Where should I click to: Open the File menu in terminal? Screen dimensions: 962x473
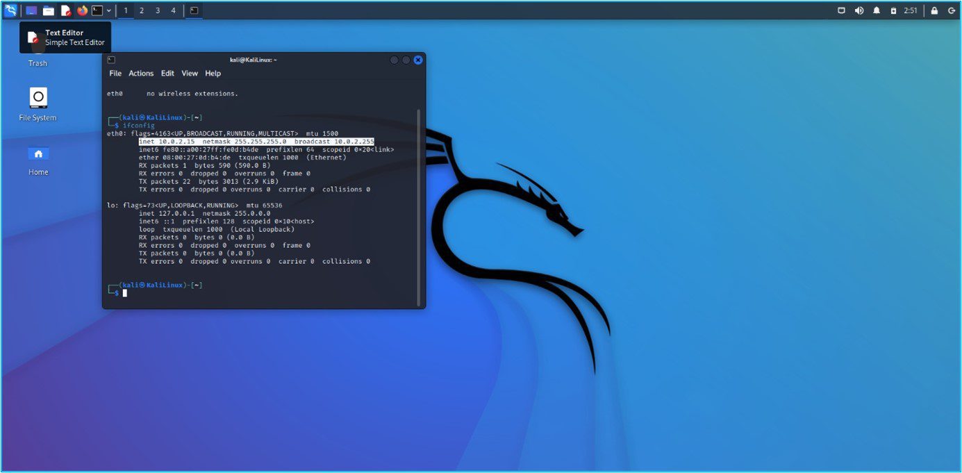[x=115, y=73]
